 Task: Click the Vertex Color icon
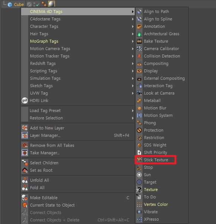point(139,204)
